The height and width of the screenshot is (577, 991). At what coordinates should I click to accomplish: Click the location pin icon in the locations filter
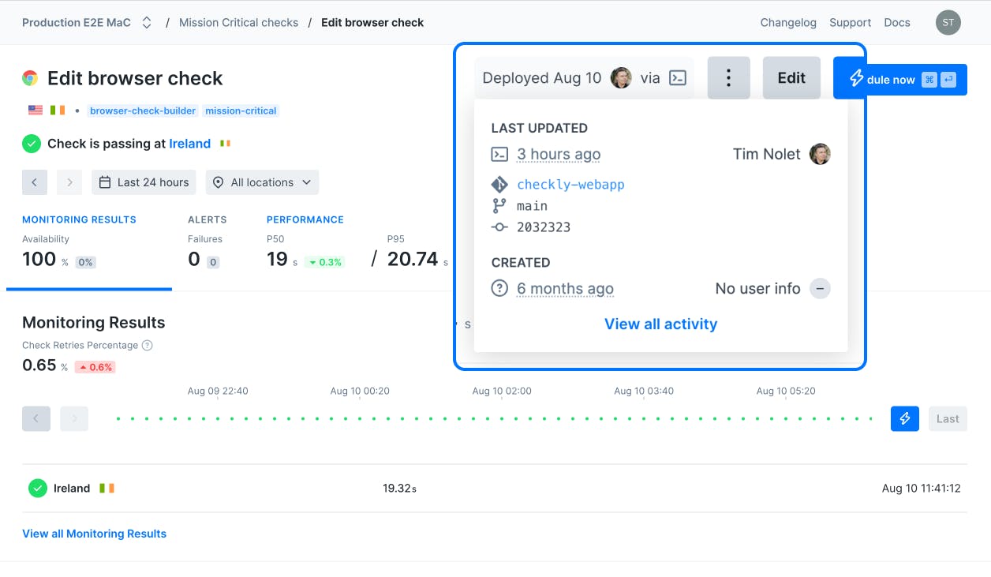(218, 182)
